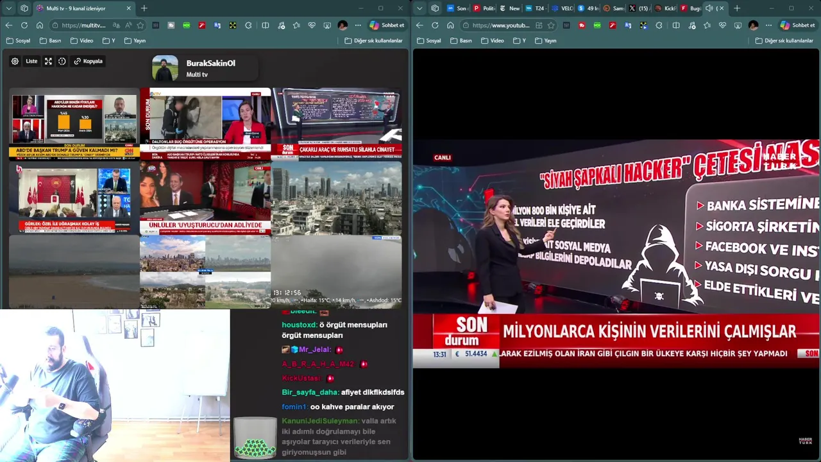Screen dimensions: 821x462
Task: Expand Diğer sık kullanılanlar in right window
Action: click(784, 40)
